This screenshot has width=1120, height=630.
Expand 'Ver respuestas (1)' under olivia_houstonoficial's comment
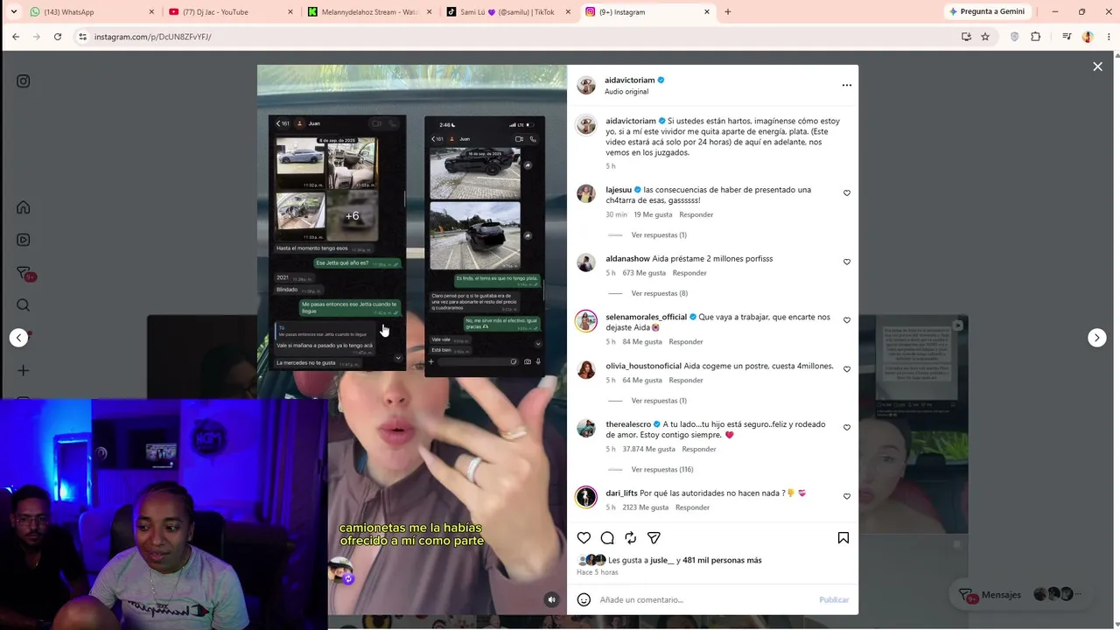click(659, 401)
